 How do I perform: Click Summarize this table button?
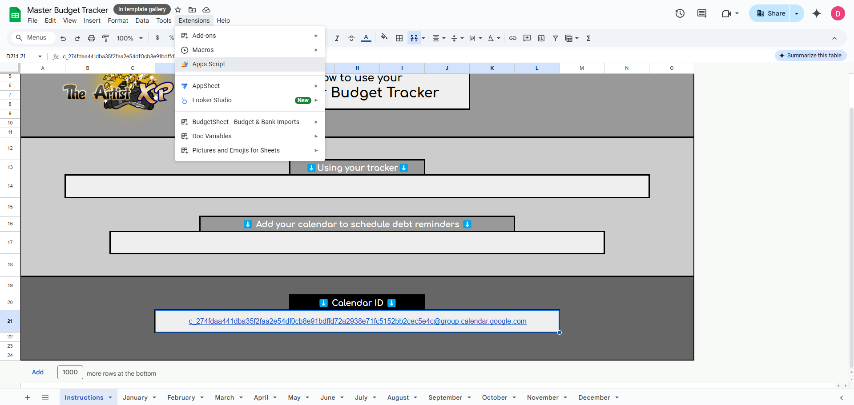coord(810,56)
